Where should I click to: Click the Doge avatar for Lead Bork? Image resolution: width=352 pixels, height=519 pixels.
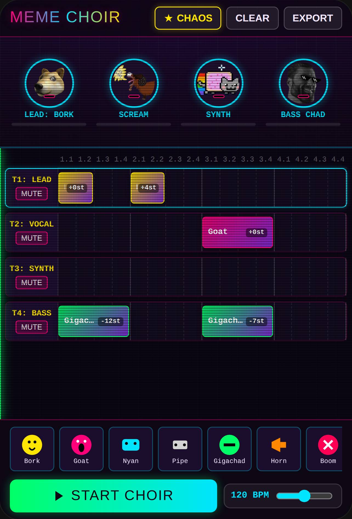[x=49, y=83]
